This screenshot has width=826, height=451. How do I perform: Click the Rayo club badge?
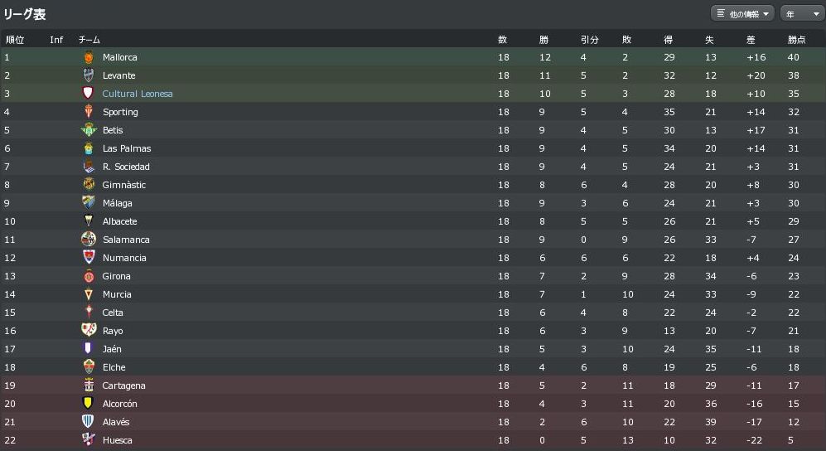(89, 331)
